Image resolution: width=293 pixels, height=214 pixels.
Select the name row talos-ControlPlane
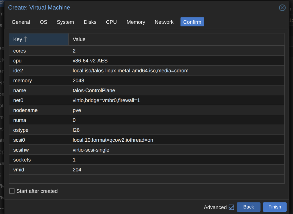(94, 90)
